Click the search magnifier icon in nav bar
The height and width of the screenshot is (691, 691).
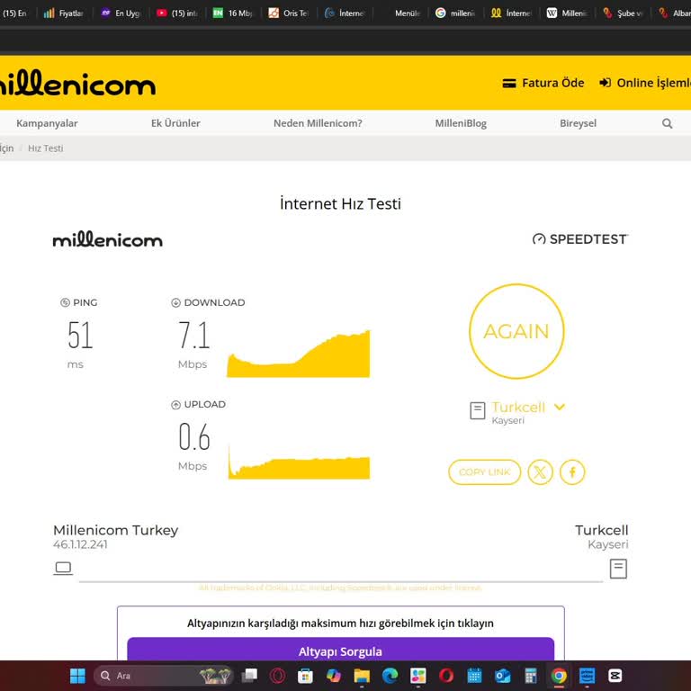[667, 123]
